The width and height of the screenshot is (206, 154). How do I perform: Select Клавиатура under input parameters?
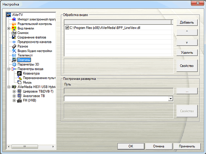coord(31,73)
